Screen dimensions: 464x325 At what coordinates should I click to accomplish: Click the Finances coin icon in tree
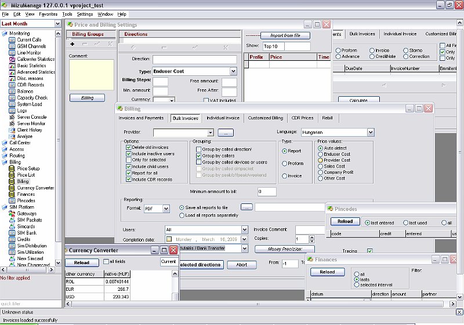pyautogui.click(x=12, y=195)
